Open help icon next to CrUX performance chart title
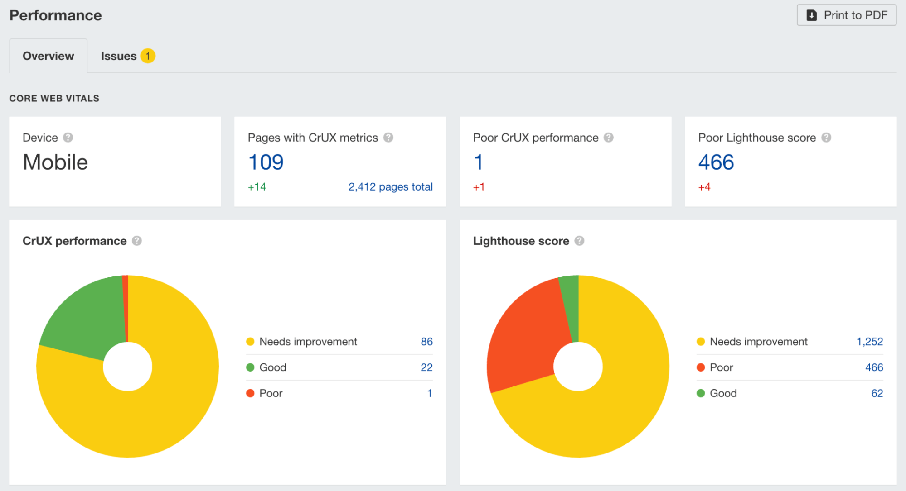 click(x=137, y=241)
